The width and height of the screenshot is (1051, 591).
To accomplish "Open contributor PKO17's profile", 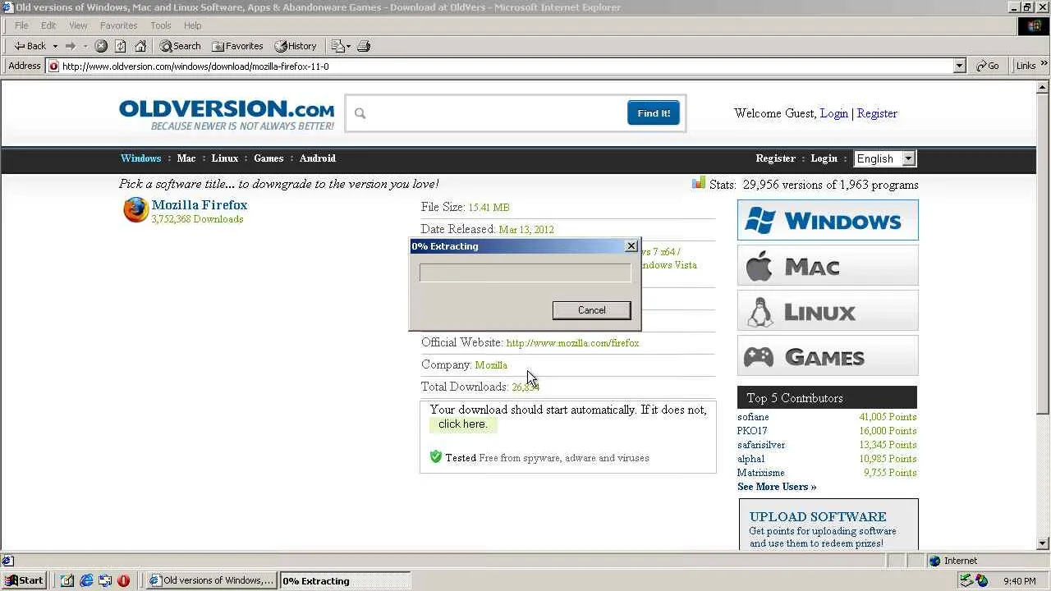I will 752,431.
